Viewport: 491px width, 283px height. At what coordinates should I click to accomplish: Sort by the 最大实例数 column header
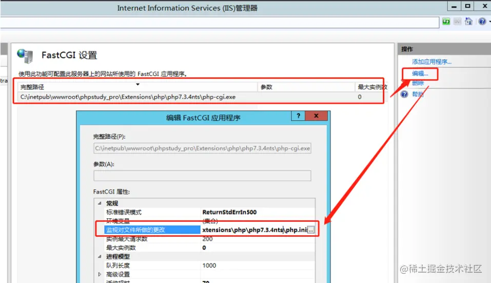pos(372,87)
